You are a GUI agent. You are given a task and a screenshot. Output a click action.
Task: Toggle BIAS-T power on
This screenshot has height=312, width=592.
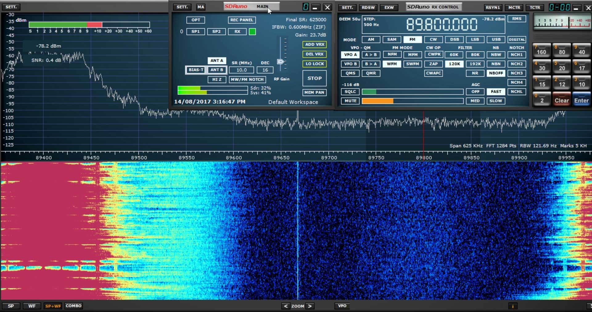pyautogui.click(x=196, y=70)
